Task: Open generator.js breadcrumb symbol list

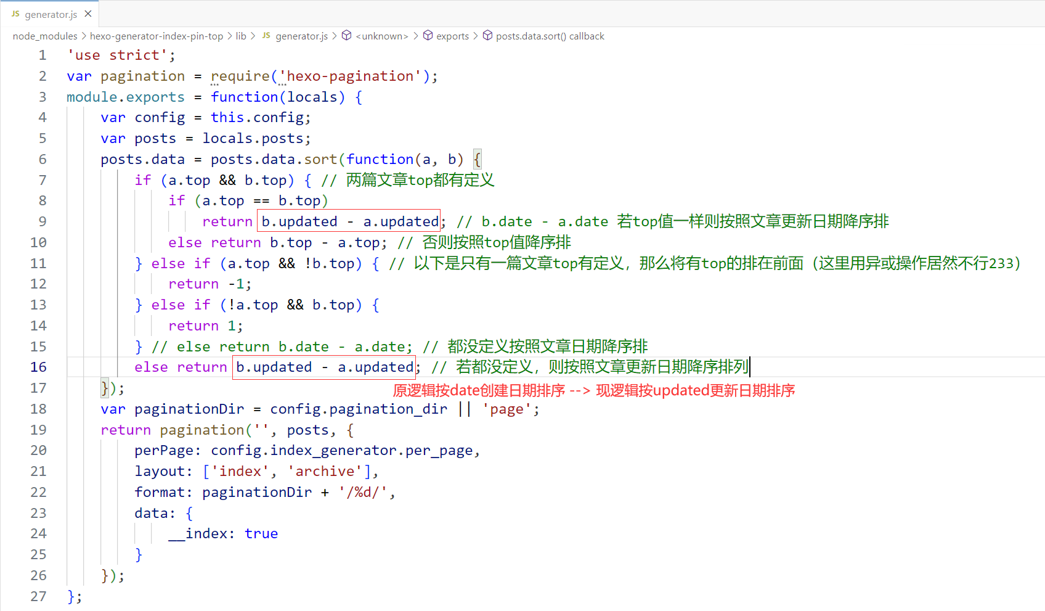Action: (x=301, y=36)
